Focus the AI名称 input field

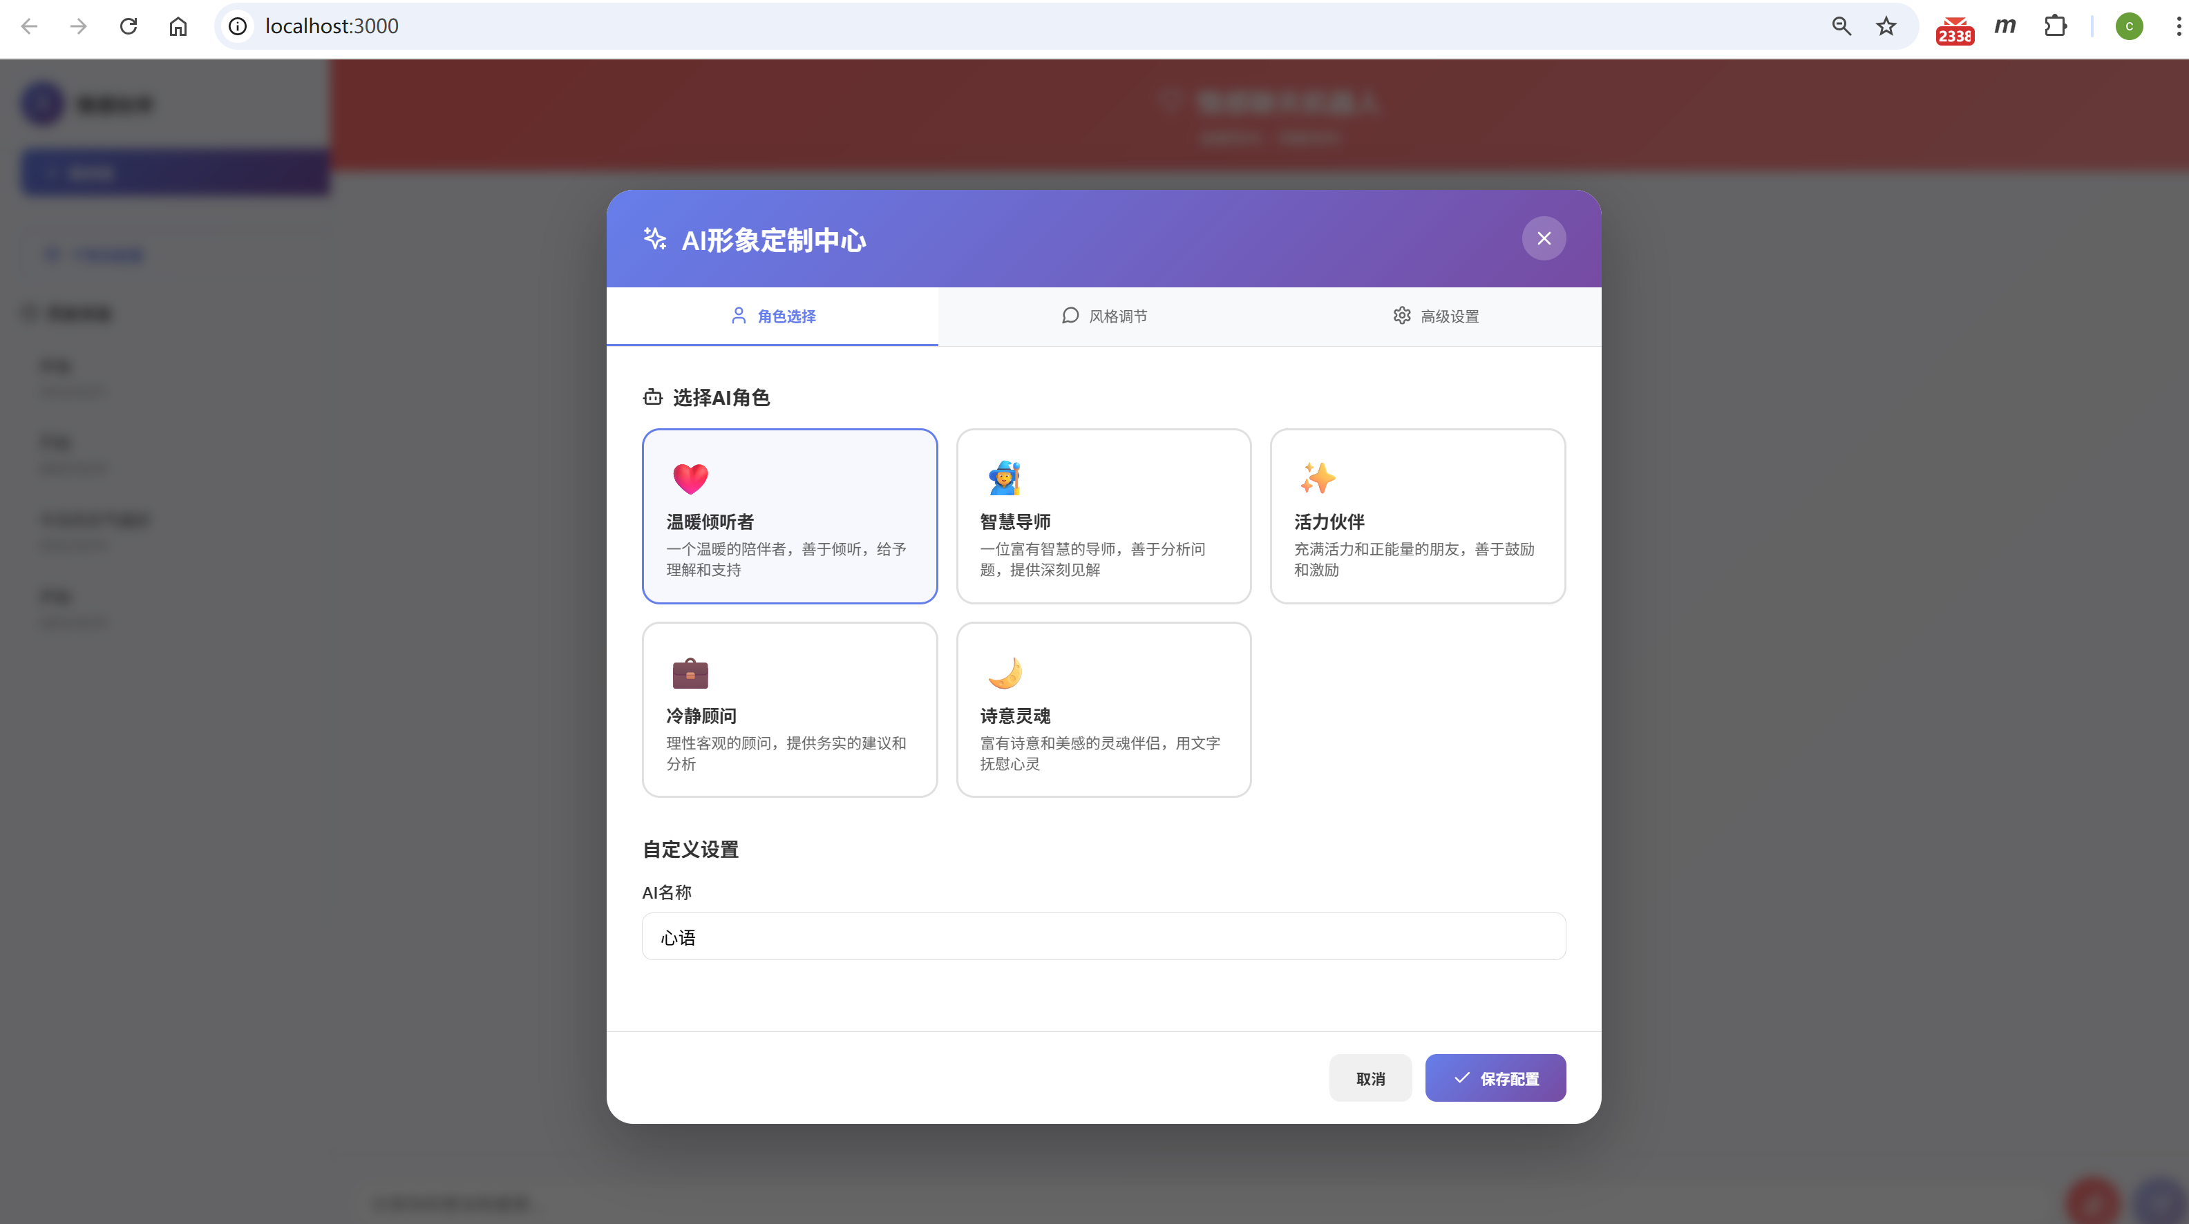click(1103, 937)
